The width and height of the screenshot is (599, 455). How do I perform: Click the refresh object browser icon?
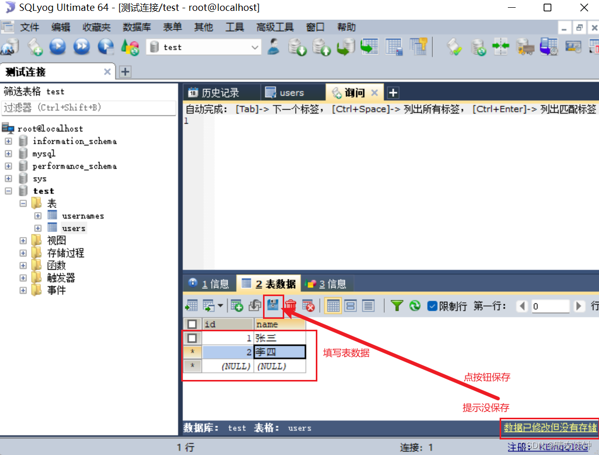tap(130, 47)
